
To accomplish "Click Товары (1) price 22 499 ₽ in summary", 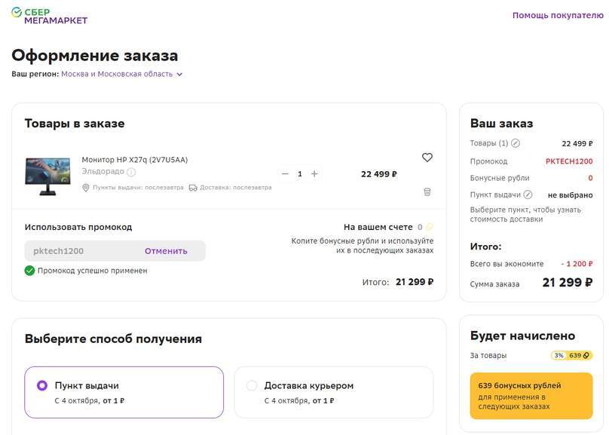I will coord(577,143).
